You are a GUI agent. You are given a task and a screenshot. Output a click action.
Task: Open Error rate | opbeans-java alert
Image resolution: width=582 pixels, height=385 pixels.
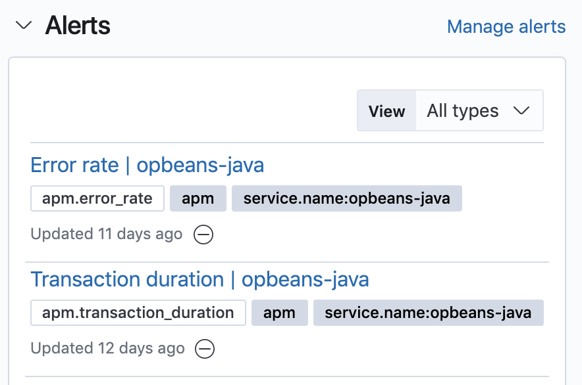click(147, 165)
